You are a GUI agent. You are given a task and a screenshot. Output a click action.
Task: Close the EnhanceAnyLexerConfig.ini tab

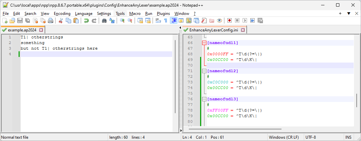tap(243, 30)
